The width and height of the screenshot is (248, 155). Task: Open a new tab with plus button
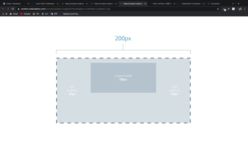(x=239, y=4)
